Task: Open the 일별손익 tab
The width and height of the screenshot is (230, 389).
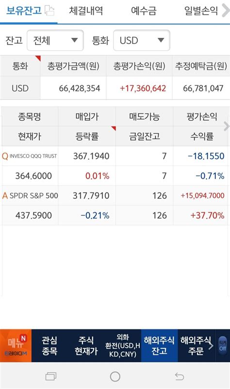Action: (x=201, y=11)
